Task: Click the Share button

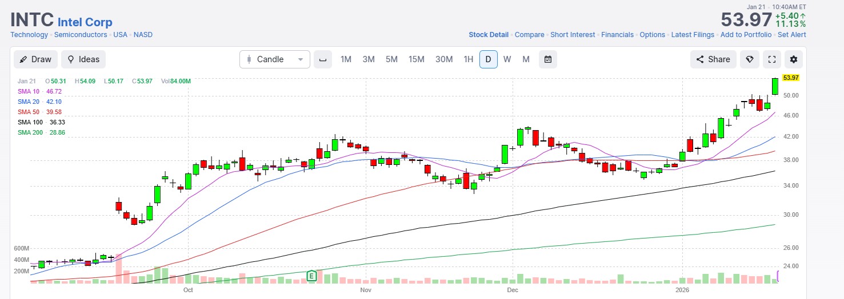Action: pyautogui.click(x=713, y=59)
